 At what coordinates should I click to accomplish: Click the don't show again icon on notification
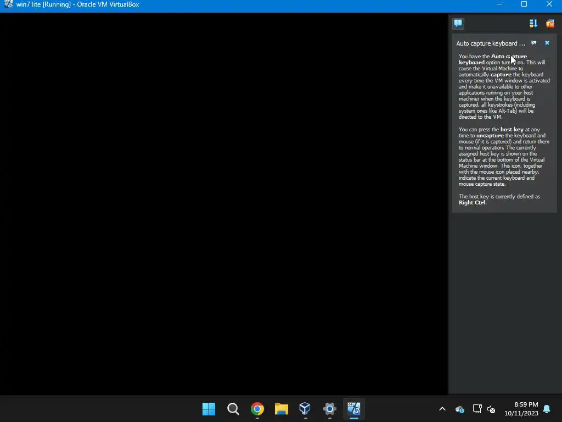point(533,43)
